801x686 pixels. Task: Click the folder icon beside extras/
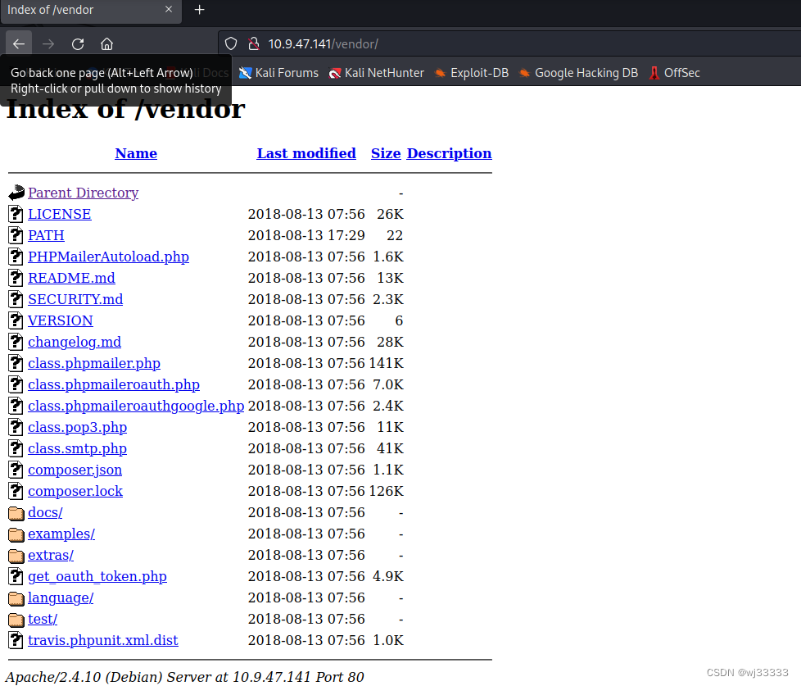tap(16, 556)
